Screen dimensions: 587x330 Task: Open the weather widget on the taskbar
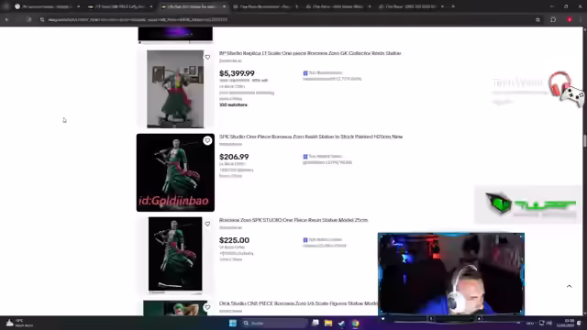(x=19, y=323)
